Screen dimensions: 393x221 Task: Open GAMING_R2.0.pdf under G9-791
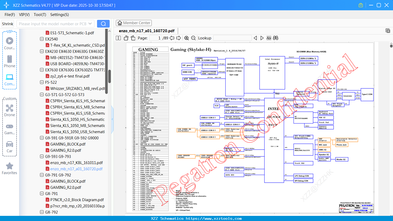tap(66, 187)
